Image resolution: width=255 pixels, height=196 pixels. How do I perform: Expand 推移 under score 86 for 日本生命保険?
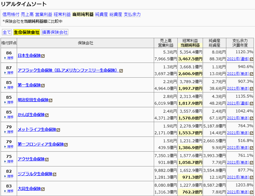(x=9, y=58)
